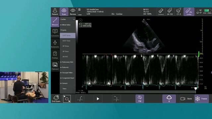Toggle B-mode imaging
The width and height of the screenshot is (212, 119).
pos(169,99)
